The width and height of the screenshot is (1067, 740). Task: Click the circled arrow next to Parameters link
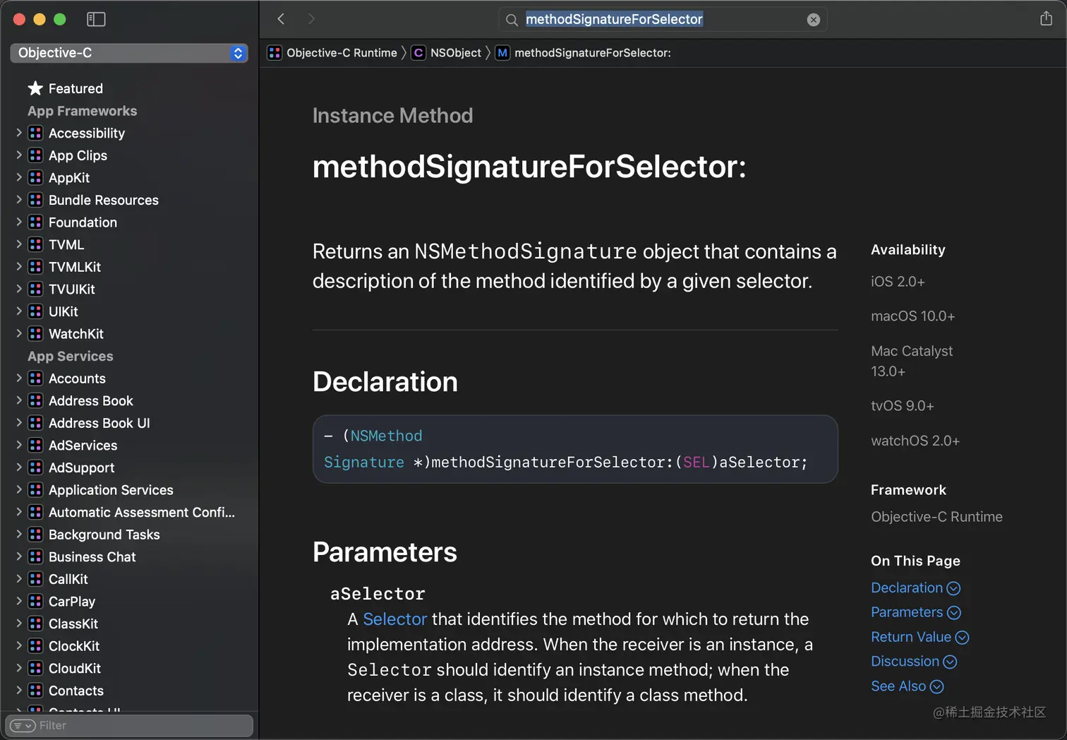[954, 613]
